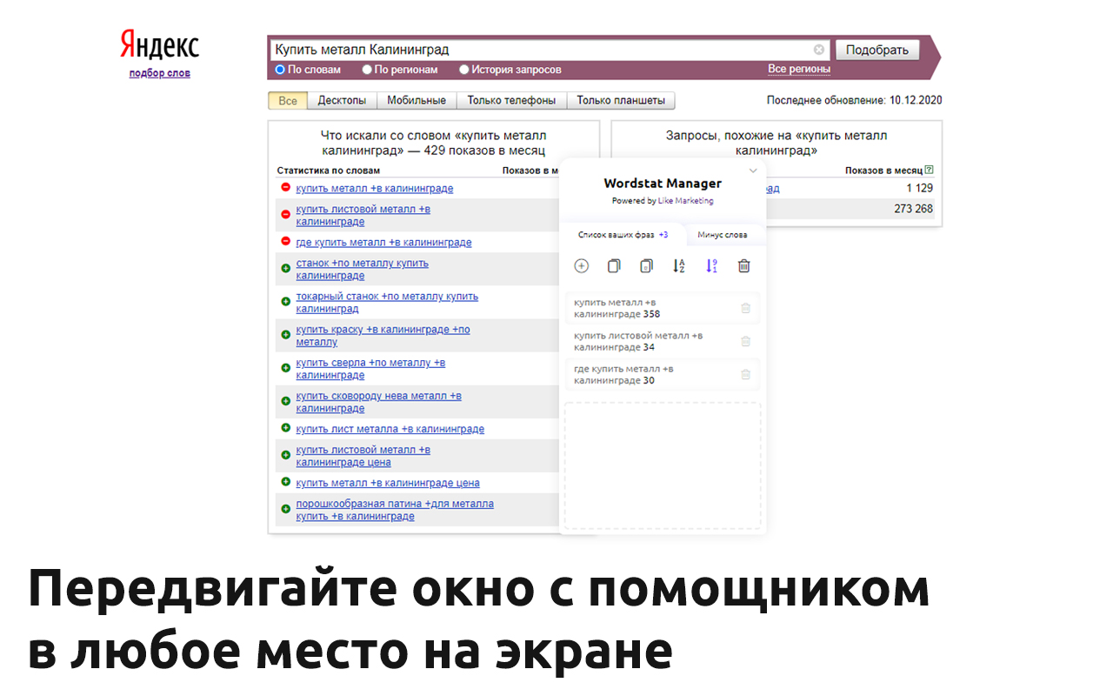This screenshot has height=696, width=1113.
Task: Add 'купить металл +в калининграде цена' with green plus
Action: (285, 482)
